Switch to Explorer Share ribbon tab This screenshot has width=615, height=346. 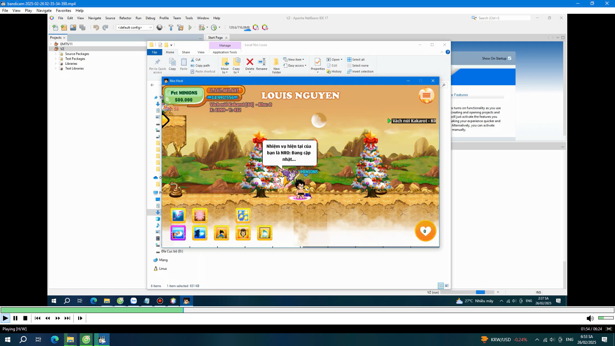[186, 52]
